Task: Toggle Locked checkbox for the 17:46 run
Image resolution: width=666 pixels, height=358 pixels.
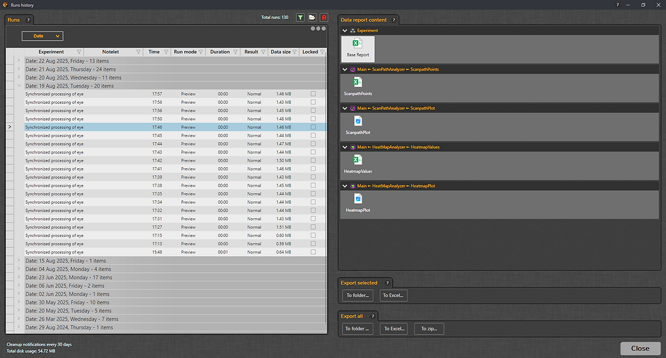Action: tap(313, 127)
